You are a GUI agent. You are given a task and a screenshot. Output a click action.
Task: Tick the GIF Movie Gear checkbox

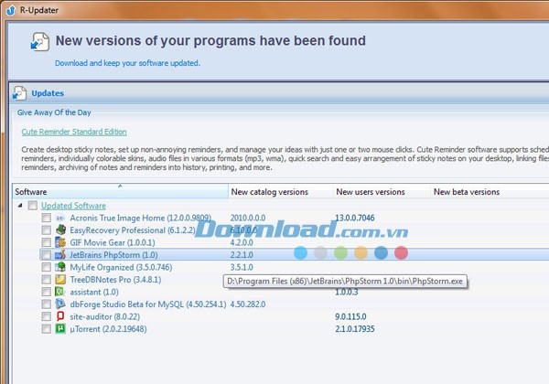pos(47,242)
